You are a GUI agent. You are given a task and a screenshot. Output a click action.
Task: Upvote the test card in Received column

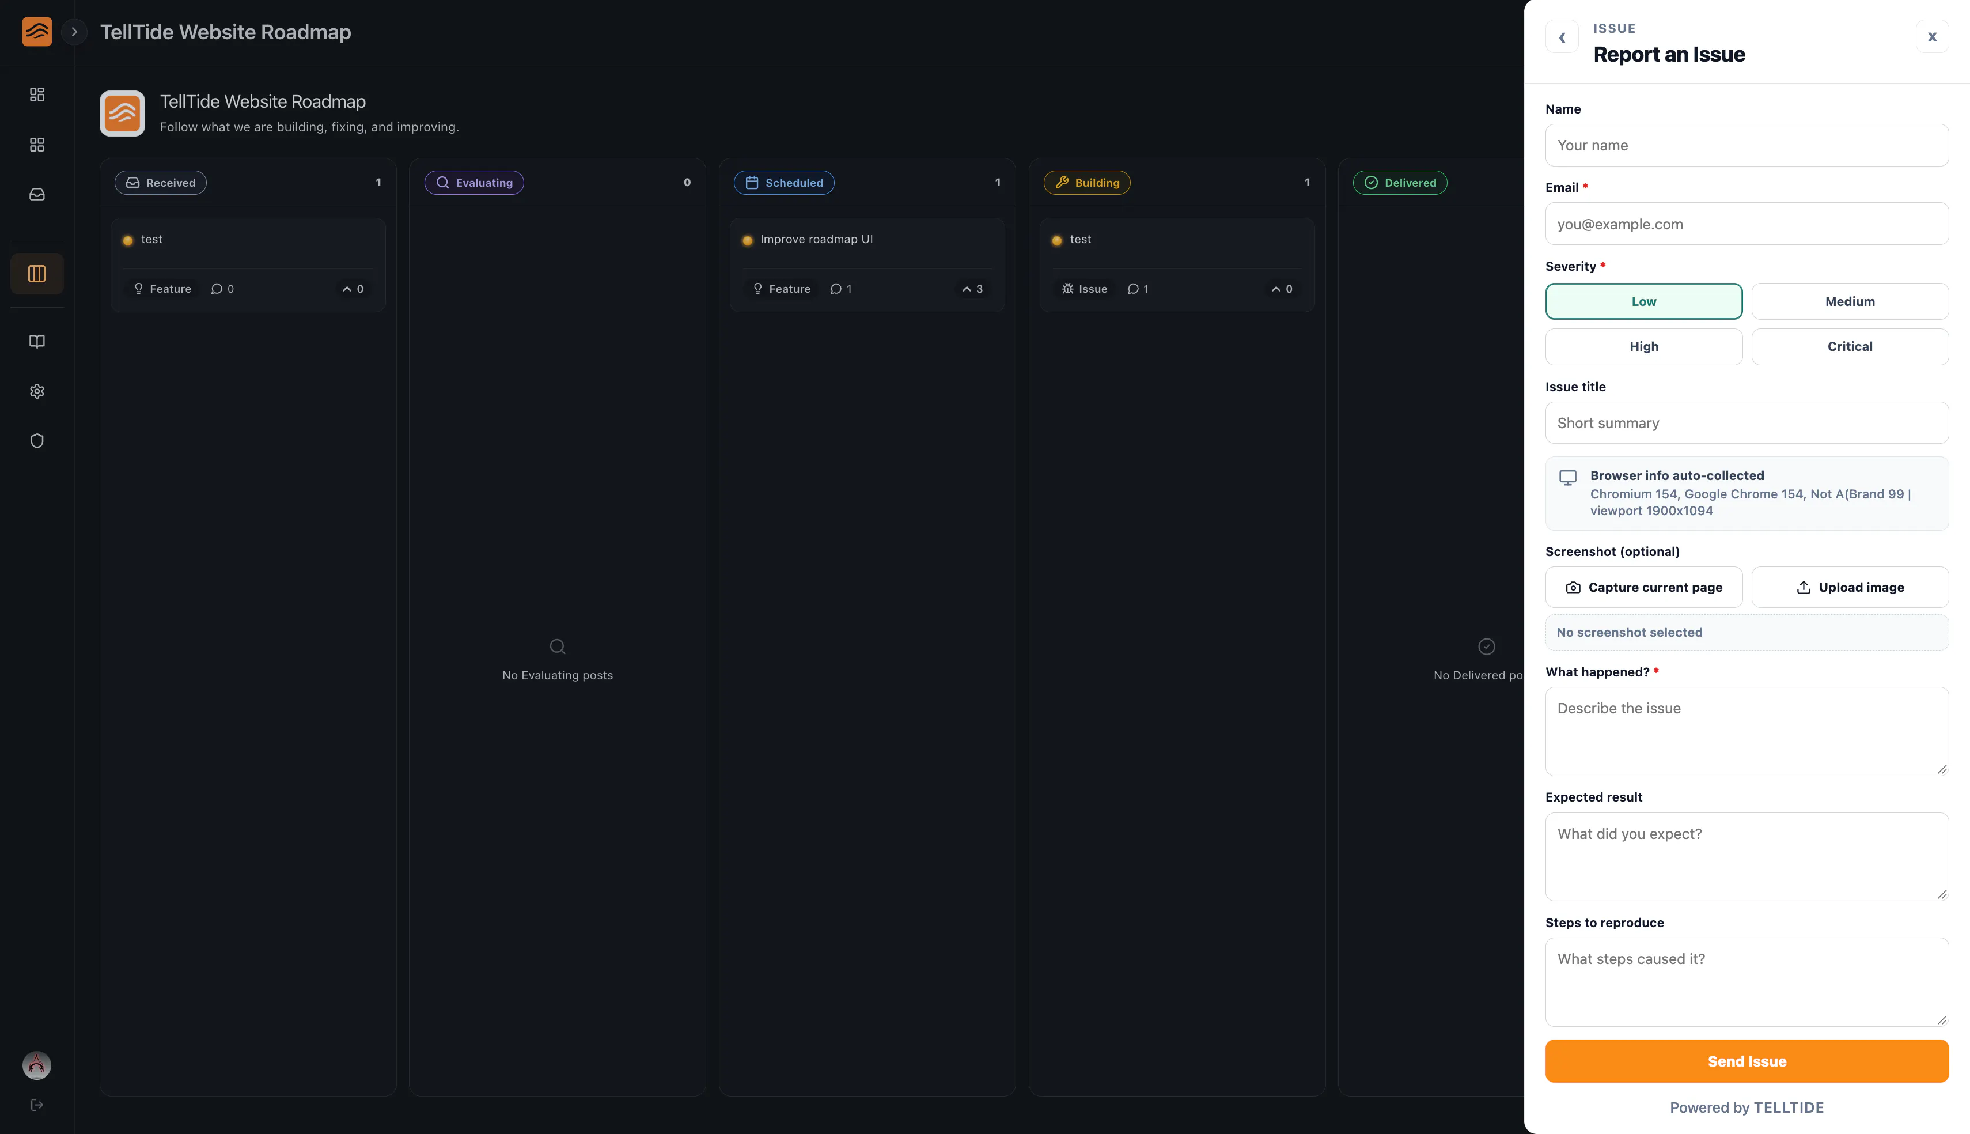coord(353,289)
